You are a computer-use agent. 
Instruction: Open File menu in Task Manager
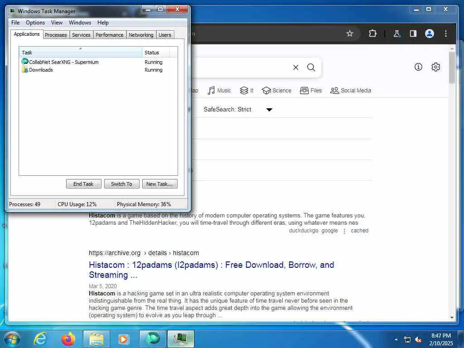click(15, 23)
